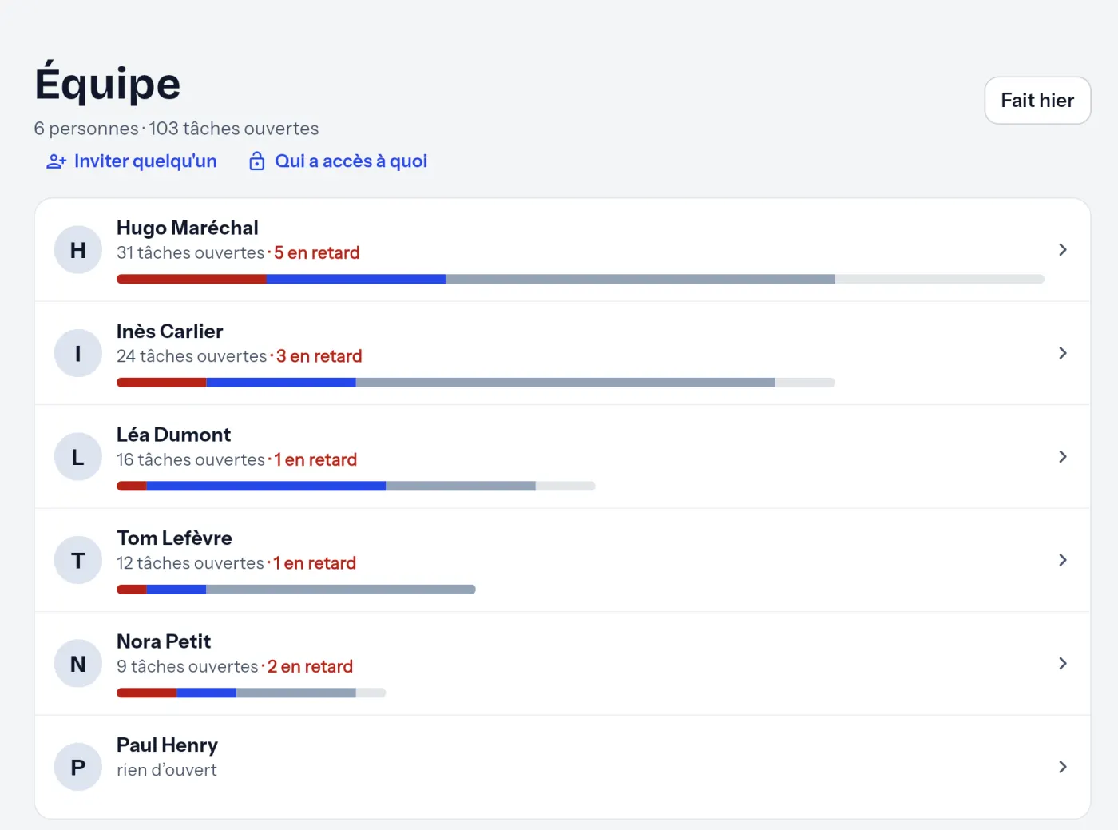Expand Léa Dumont's row with chevron
This screenshot has height=830, width=1118.
point(1062,456)
